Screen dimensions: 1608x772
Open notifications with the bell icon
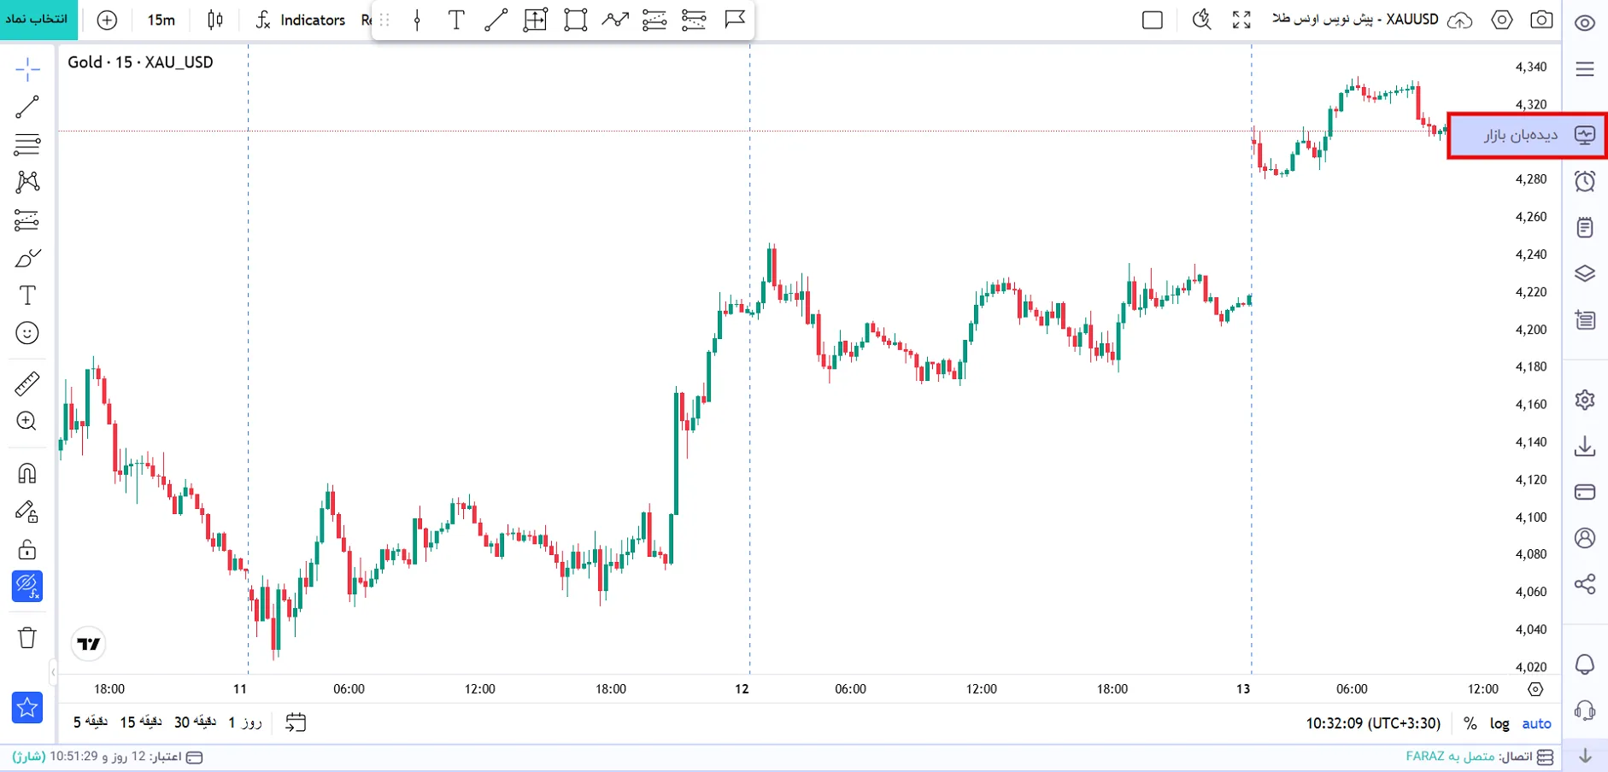(x=1585, y=664)
